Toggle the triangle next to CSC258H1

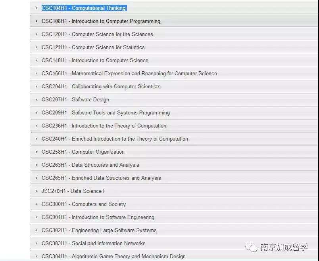click(x=37, y=152)
